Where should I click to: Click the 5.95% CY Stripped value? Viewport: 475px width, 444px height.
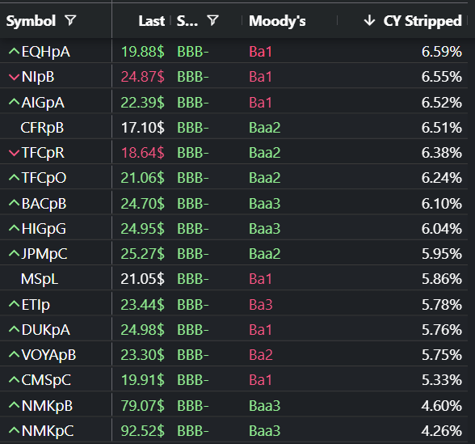click(442, 254)
